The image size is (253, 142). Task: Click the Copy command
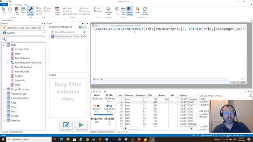click(39, 11)
